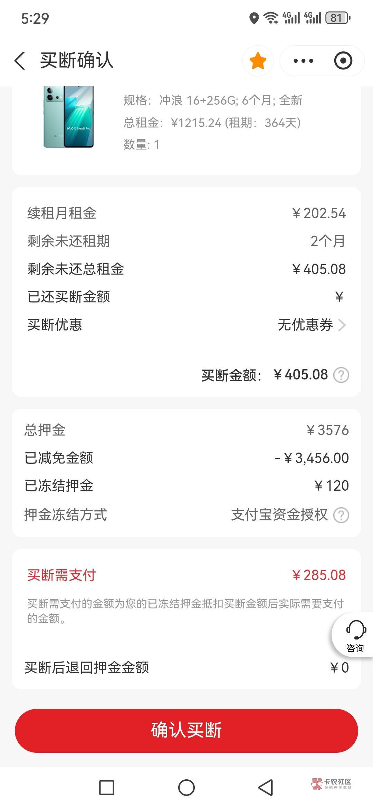Tap the 续租月租金 ¥202.54 row
This screenshot has width=373, height=808.
tap(186, 213)
